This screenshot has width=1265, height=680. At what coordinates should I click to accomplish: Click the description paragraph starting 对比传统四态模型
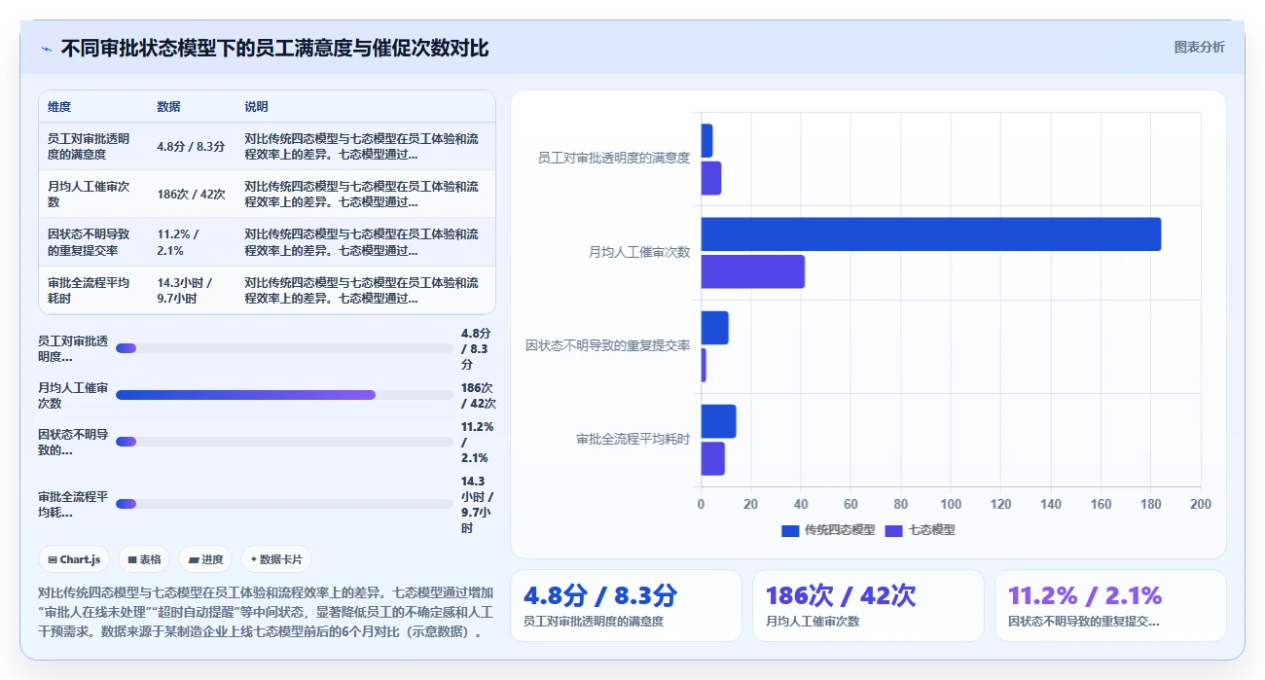click(266, 612)
